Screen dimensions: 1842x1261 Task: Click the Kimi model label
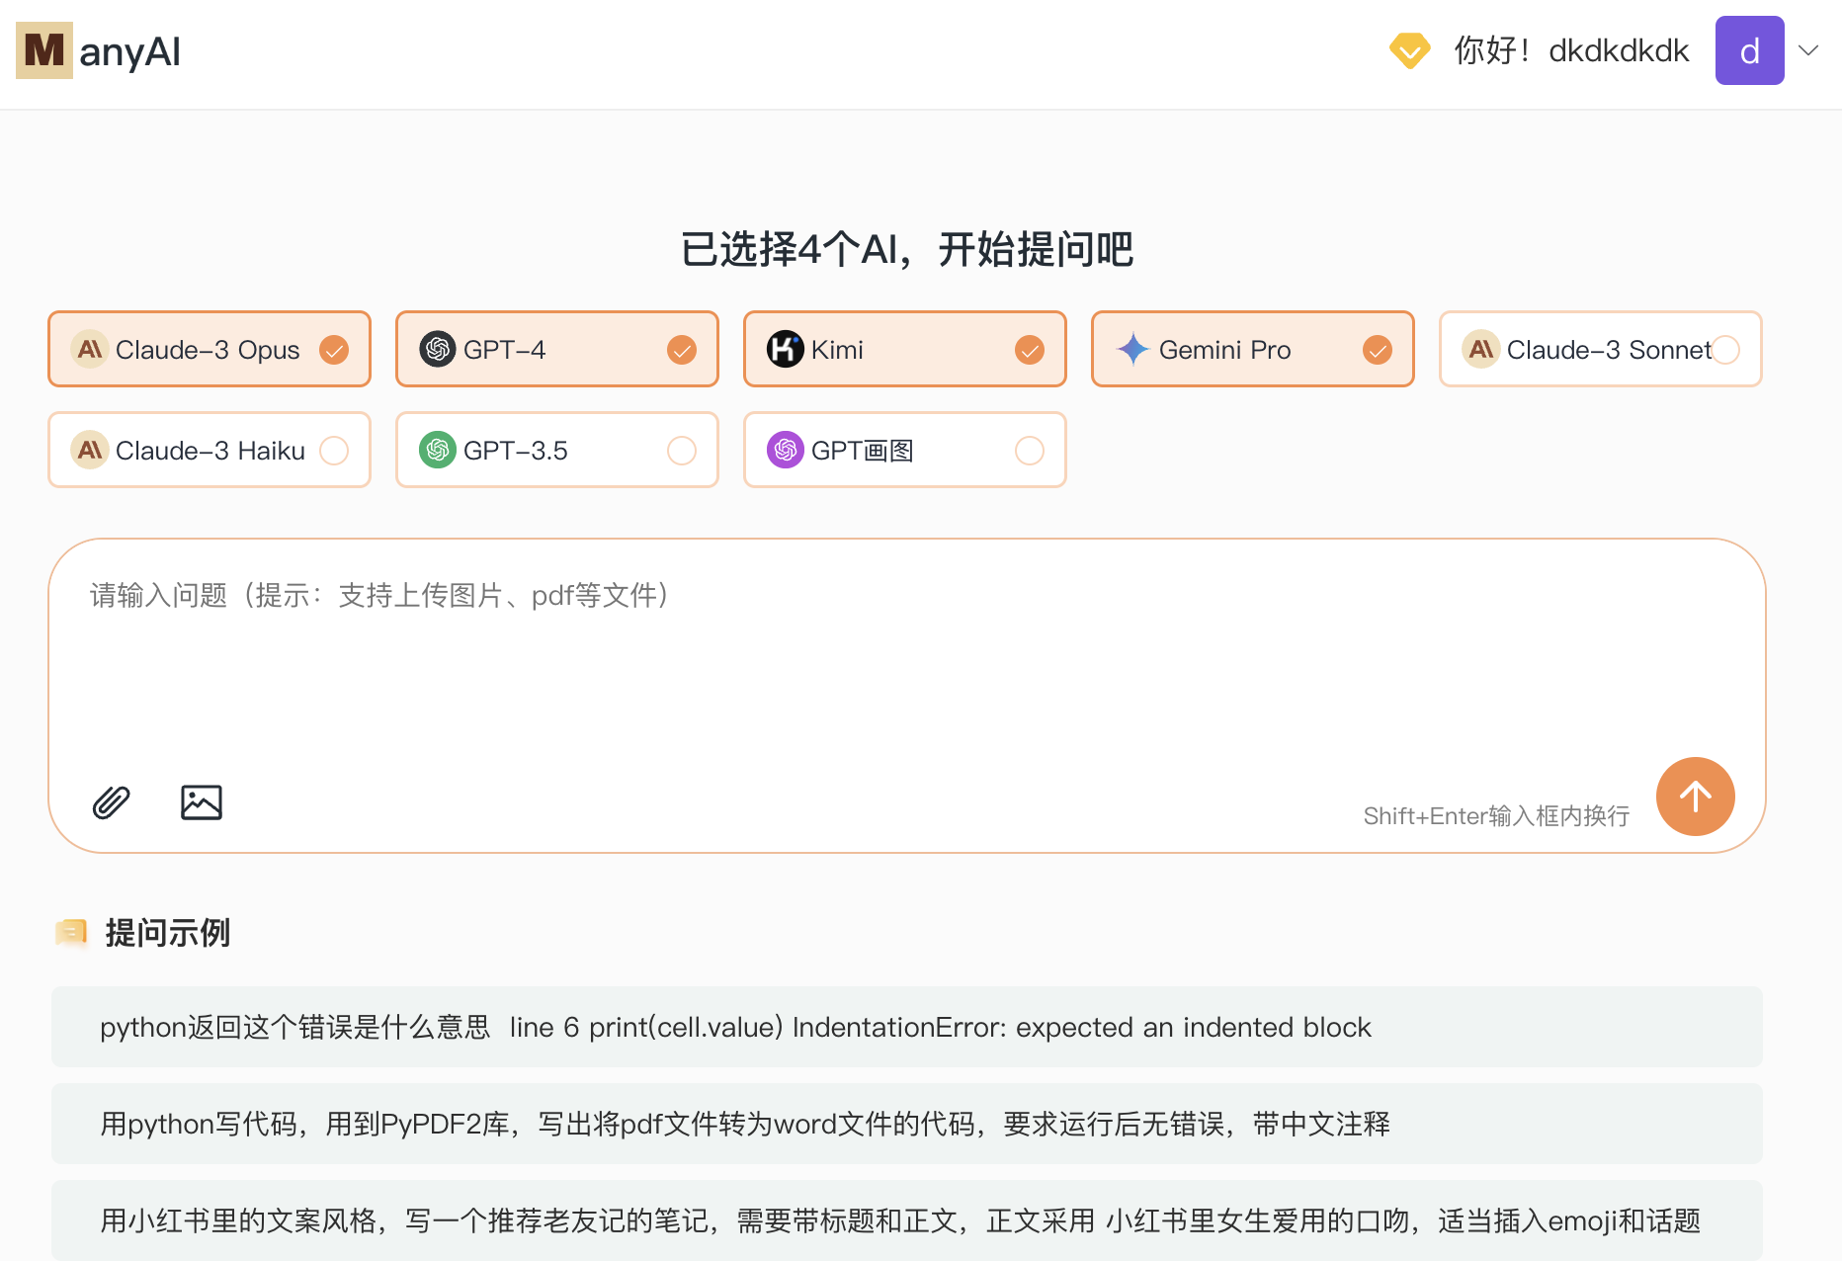(x=837, y=350)
